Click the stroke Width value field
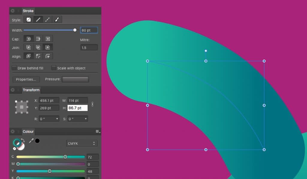 [x=89, y=30]
